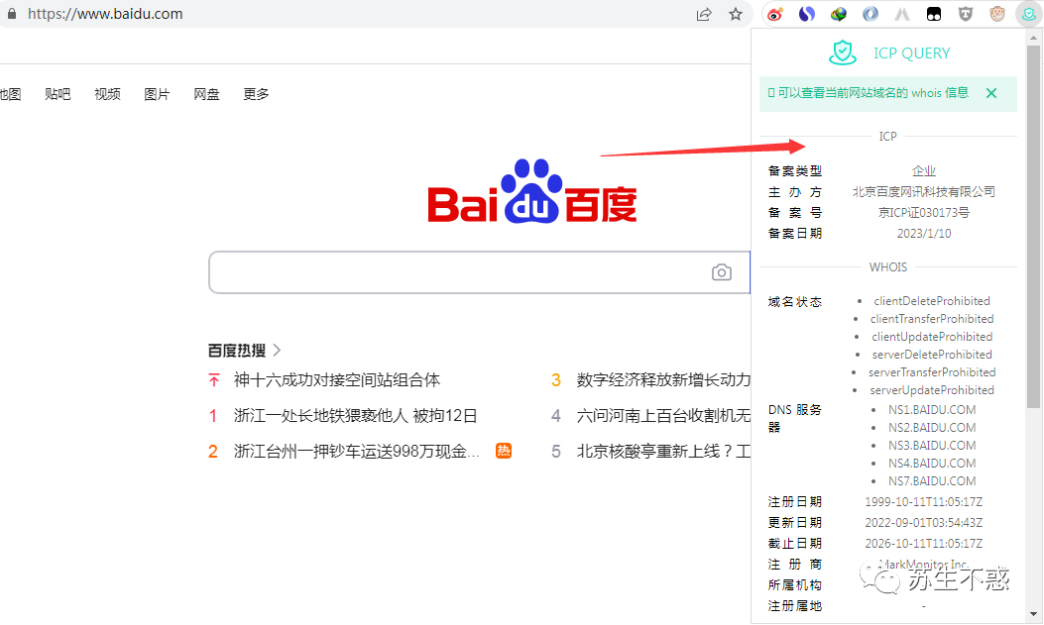
Task: Select the record date 2023/1/10
Action: (x=924, y=234)
